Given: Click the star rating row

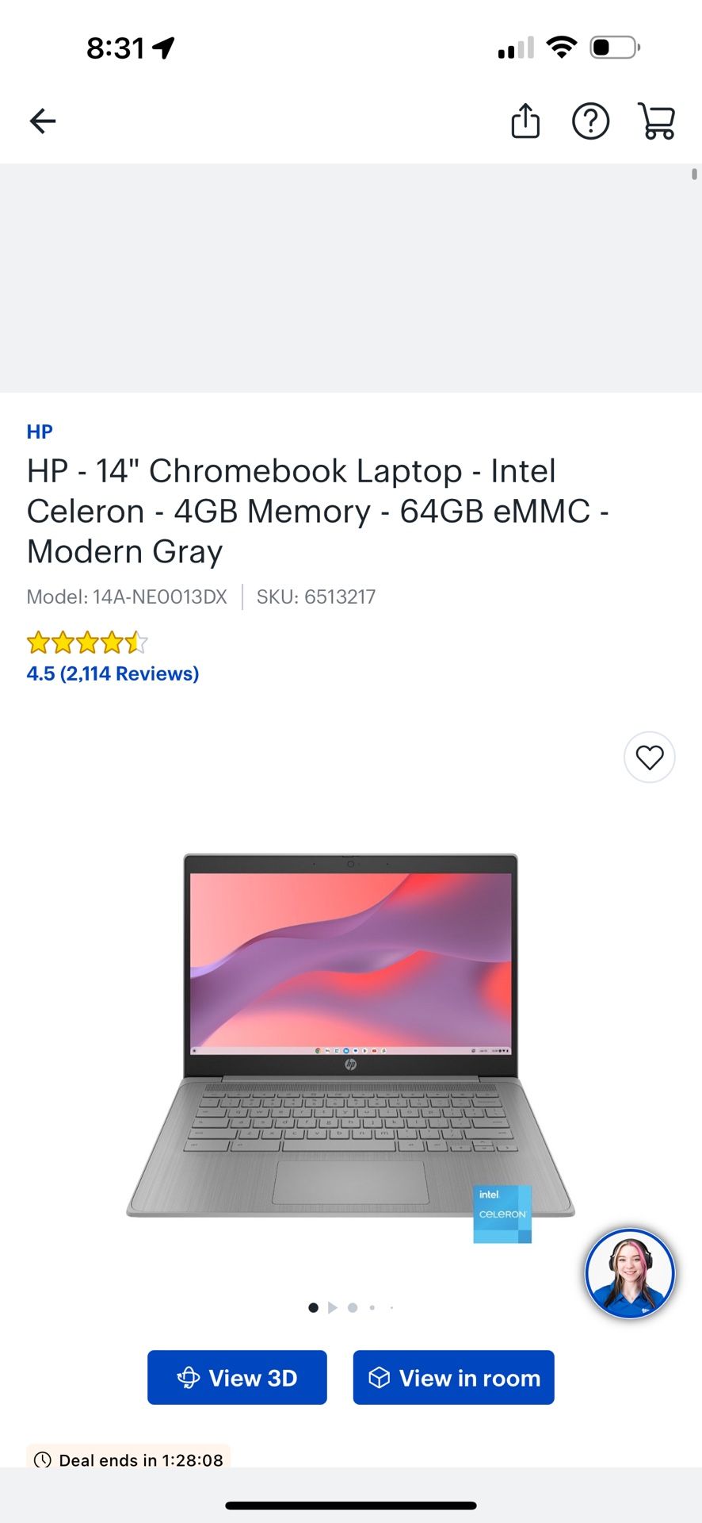Looking at the screenshot, I should click(x=87, y=642).
